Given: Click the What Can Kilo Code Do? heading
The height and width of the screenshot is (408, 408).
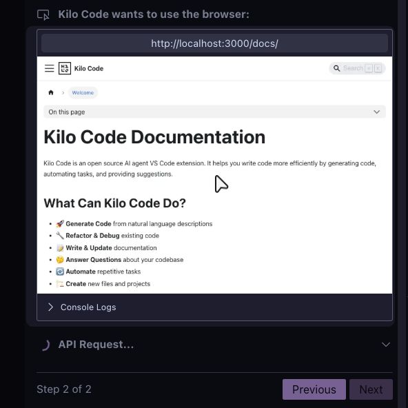Looking at the screenshot, I should [x=114, y=203].
